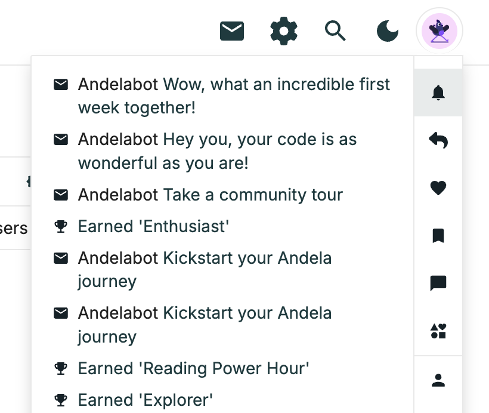
Task: Click the user avatar in the header
Action: 439,31
